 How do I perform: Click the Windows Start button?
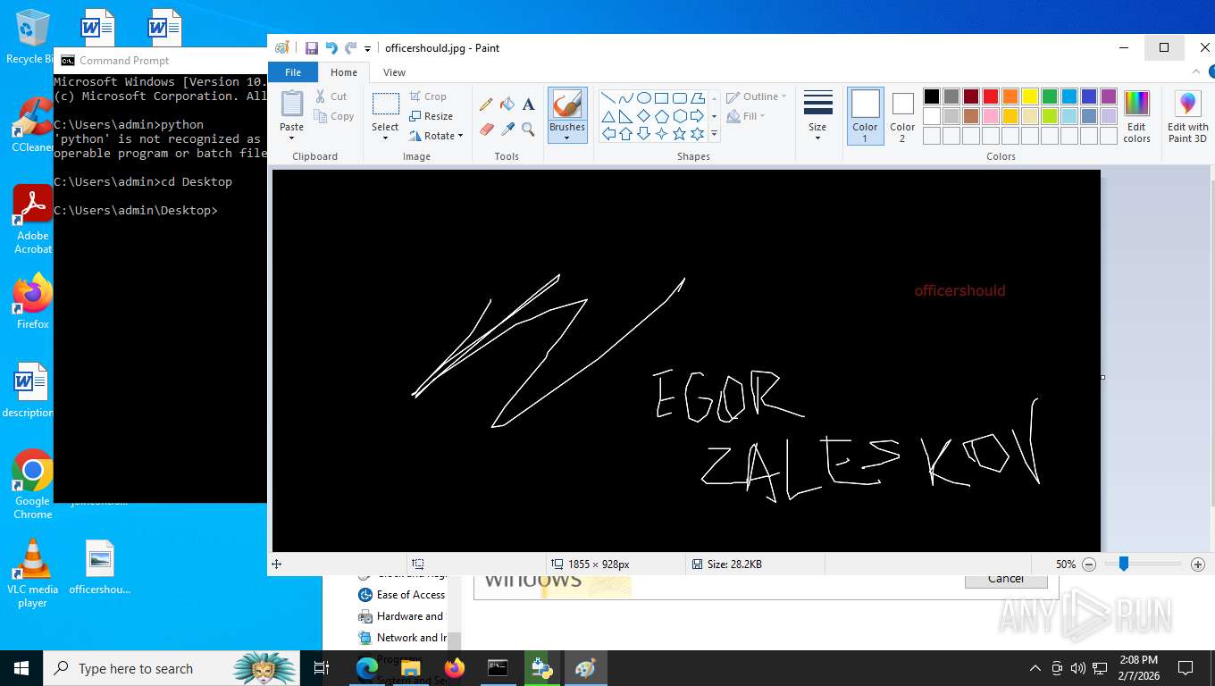(21, 668)
